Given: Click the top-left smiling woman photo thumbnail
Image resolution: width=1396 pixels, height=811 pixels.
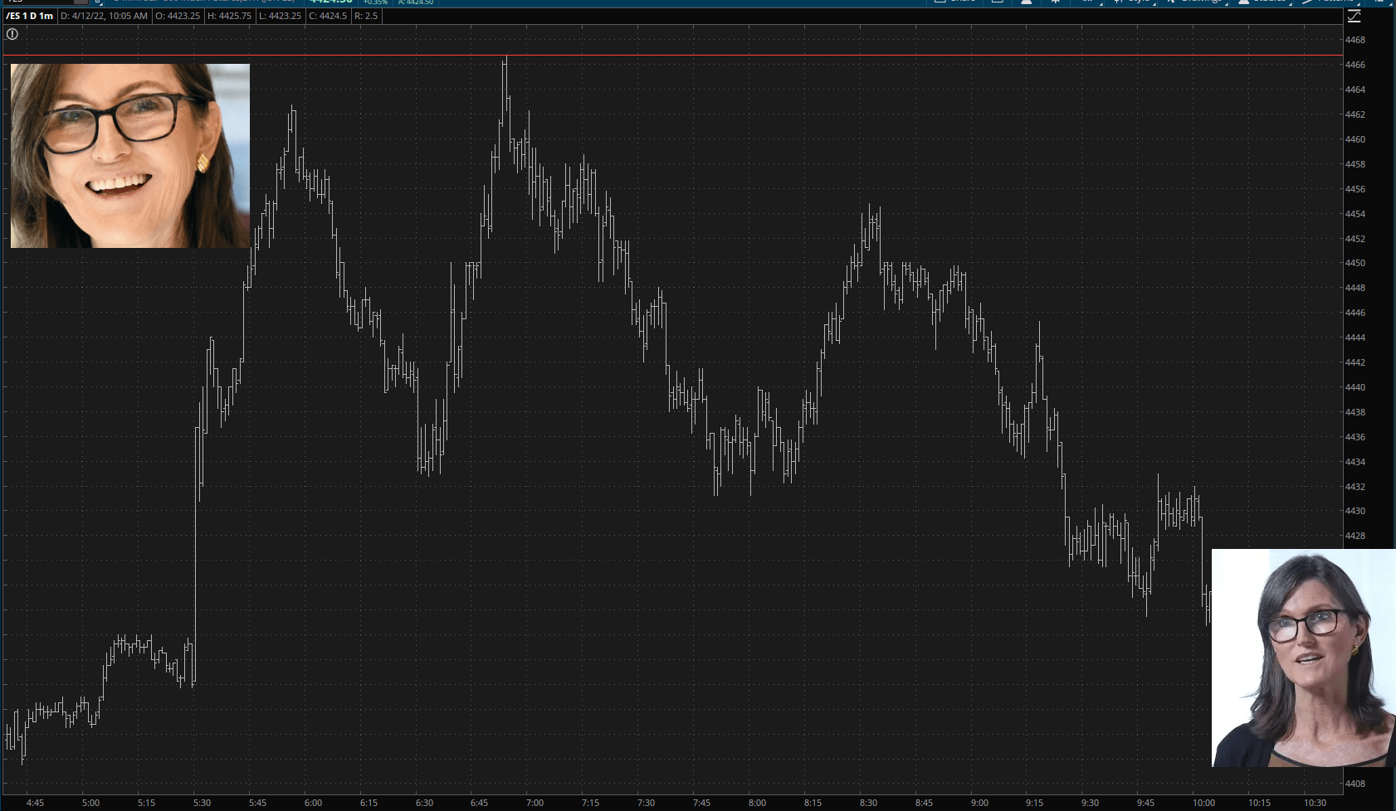Looking at the screenshot, I should click(130, 156).
